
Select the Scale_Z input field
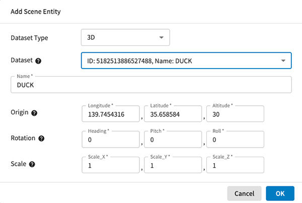click(x=235, y=166)
